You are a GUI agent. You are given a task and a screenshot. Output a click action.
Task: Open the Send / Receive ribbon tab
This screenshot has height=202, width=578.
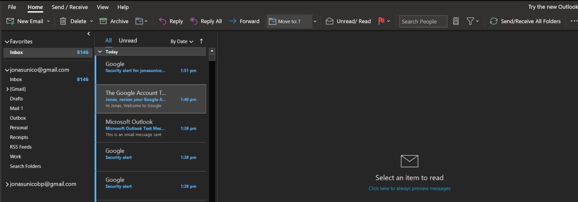pos(70,7)
